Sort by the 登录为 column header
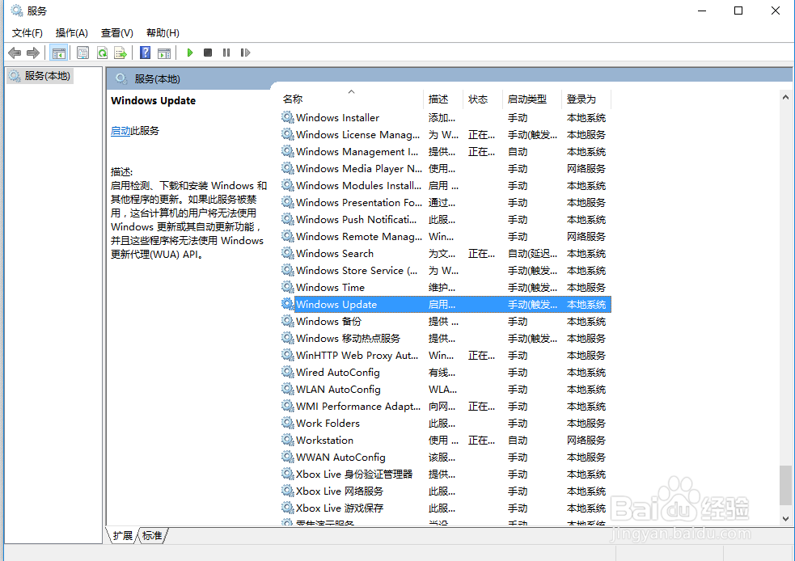 pyautogui.click(x=586, y=99)
